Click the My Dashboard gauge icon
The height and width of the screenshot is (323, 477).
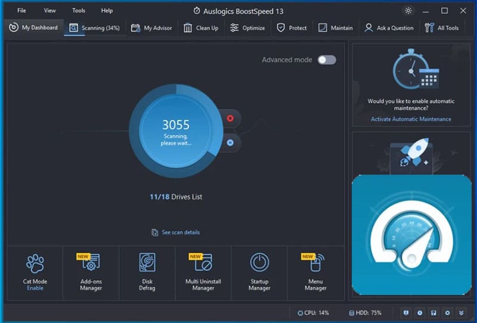(14, 27)
